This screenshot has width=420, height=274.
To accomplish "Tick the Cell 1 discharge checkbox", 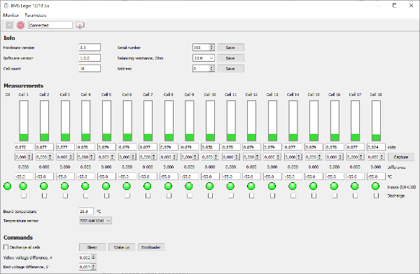I will pos(24,196).
